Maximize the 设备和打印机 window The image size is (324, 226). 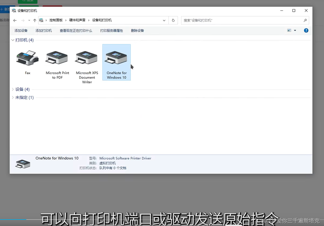coord(294,10)
